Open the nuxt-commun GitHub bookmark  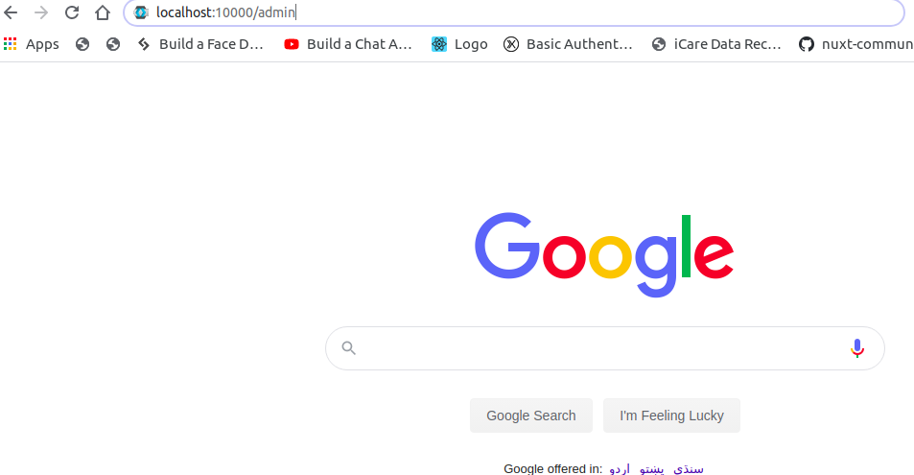click(855, 44)
